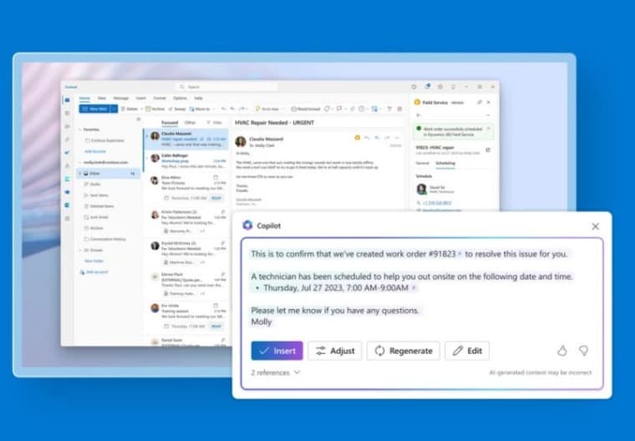635x441 pixels.
Task: Switch to the Focused inbox tab
Action: tap(170, 122)
